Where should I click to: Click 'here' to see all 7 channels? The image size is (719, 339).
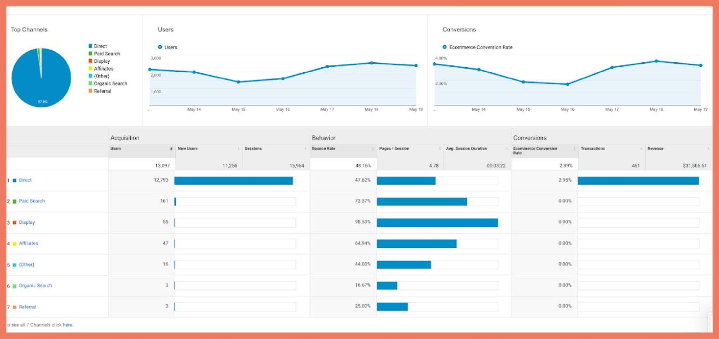(68, 325)
